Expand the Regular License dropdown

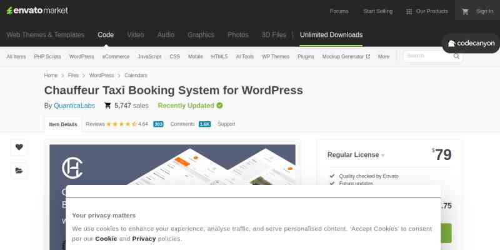pyautogui.click(x=356, y=155)
